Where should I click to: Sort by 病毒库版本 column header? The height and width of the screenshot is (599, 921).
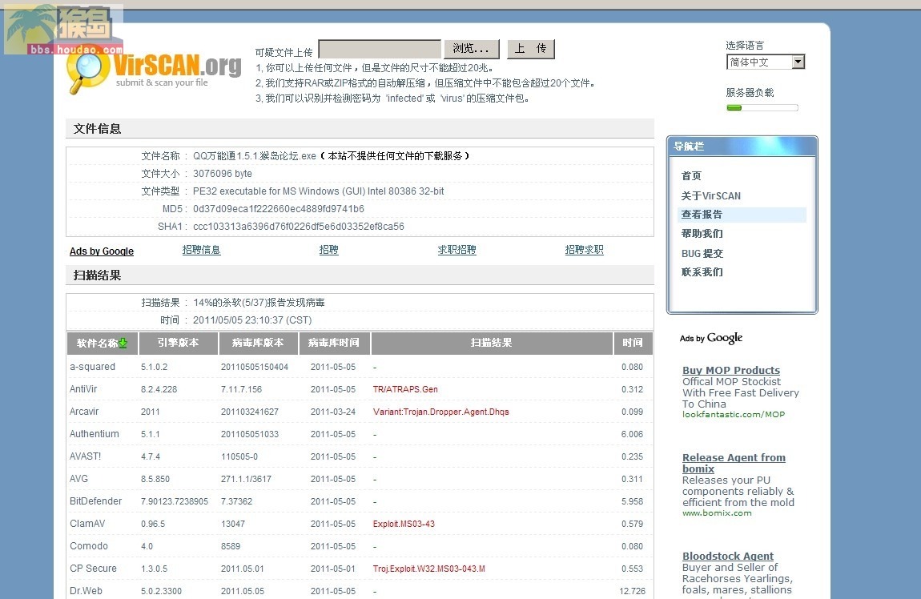pyautogui.click(x=258, y=344)
